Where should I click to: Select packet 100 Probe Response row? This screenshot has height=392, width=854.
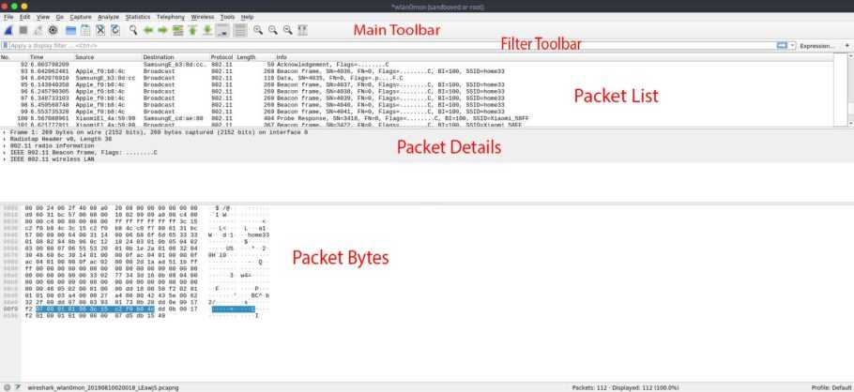(417, 118)
